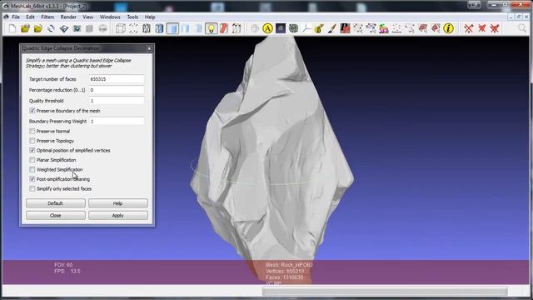Click the Target number of faces field

(x=117, y=79)
